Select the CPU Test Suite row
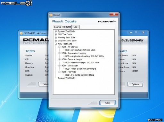The height and width of the screenshot is (122, 164). click(65, 34)
